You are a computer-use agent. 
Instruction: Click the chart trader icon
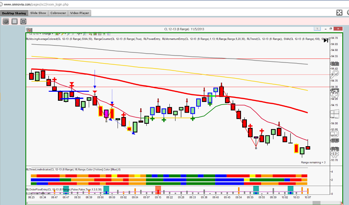pyautogui.click(x=90, y=34)
